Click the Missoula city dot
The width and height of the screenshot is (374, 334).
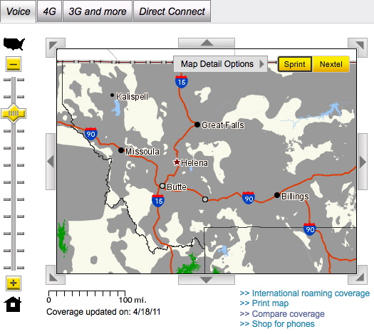[x=121, y=150]
